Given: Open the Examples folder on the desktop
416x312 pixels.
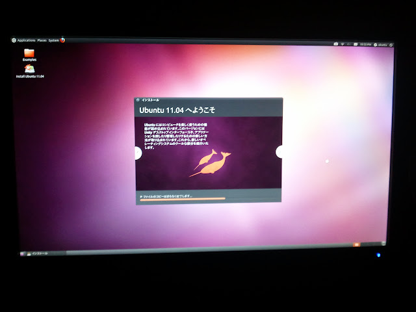Looking at the screenshot, I should click(x=29, y=55).
